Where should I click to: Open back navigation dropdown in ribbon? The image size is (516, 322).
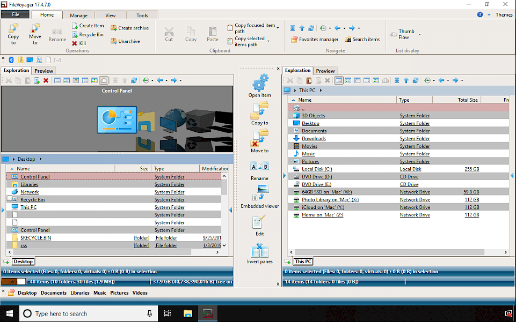[x=344, y=28]
